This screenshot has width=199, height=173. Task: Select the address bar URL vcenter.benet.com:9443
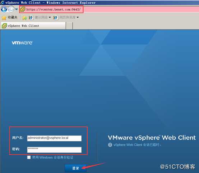coord(53,9)
